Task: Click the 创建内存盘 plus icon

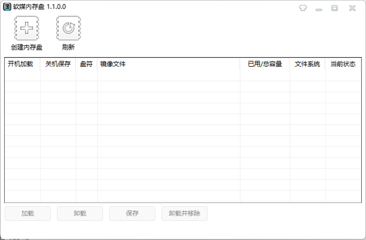Action: 27,28
